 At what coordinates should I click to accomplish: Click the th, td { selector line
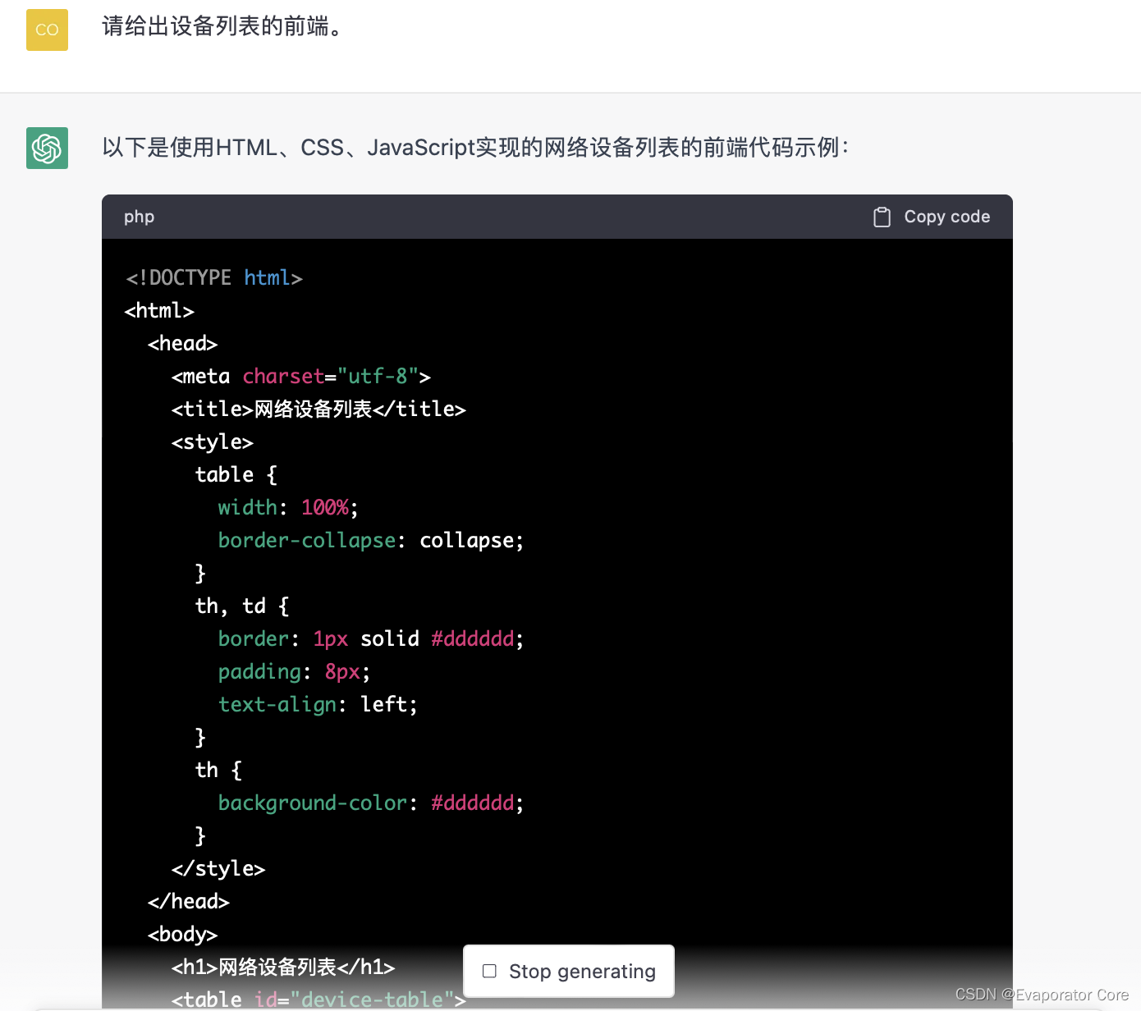242,606
